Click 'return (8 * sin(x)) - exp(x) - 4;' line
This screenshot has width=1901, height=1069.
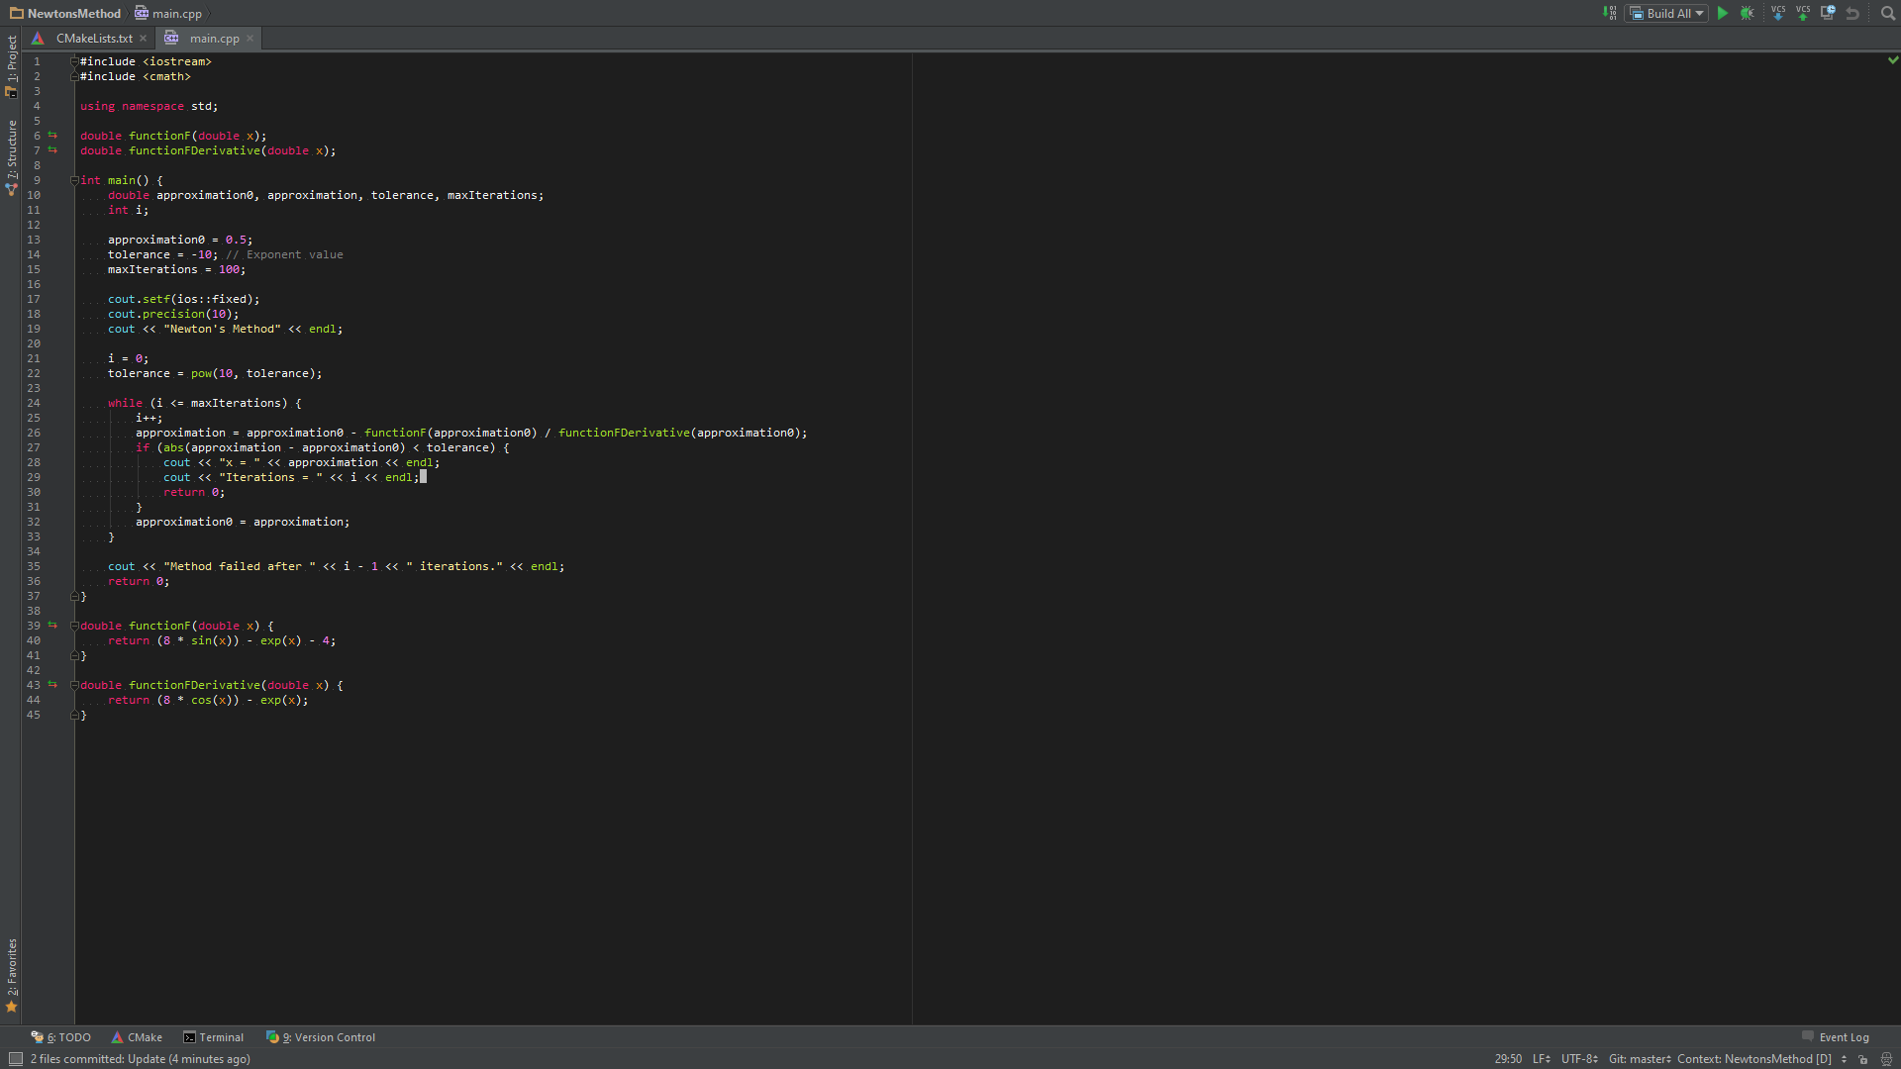pos(222,640)
